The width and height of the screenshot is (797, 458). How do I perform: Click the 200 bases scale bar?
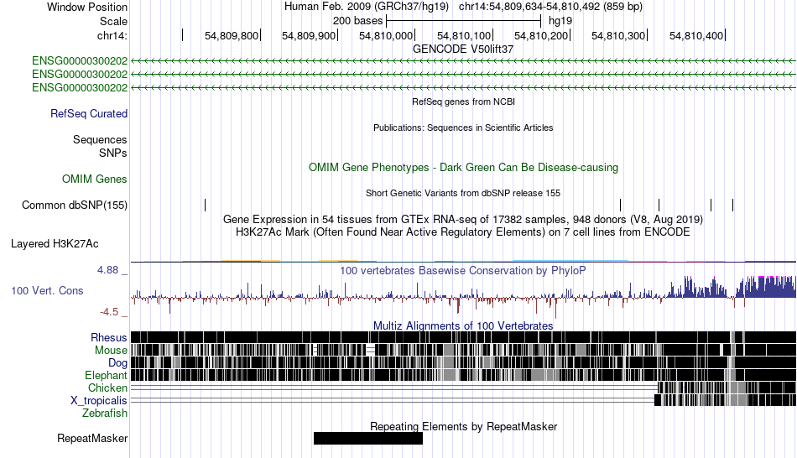[463, 21]
